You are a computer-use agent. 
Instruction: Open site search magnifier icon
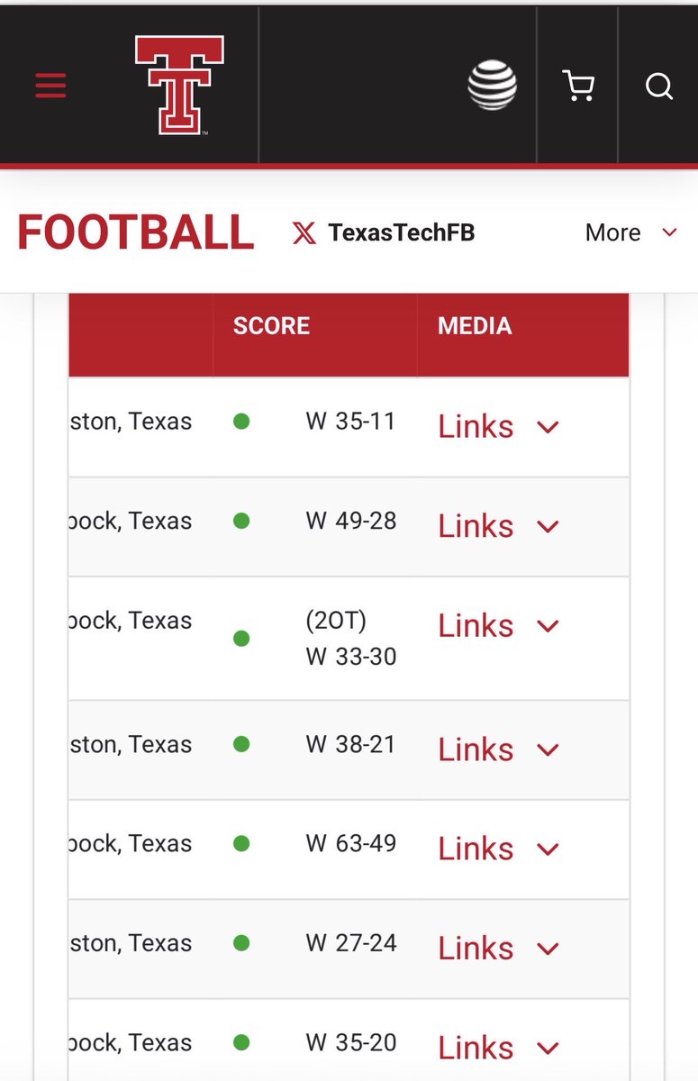tap(659, 86)
